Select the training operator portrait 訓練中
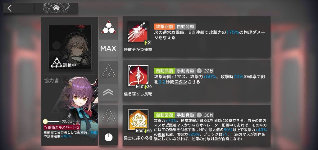Viewport: 318px width, 150px height. tap(70, 47)
